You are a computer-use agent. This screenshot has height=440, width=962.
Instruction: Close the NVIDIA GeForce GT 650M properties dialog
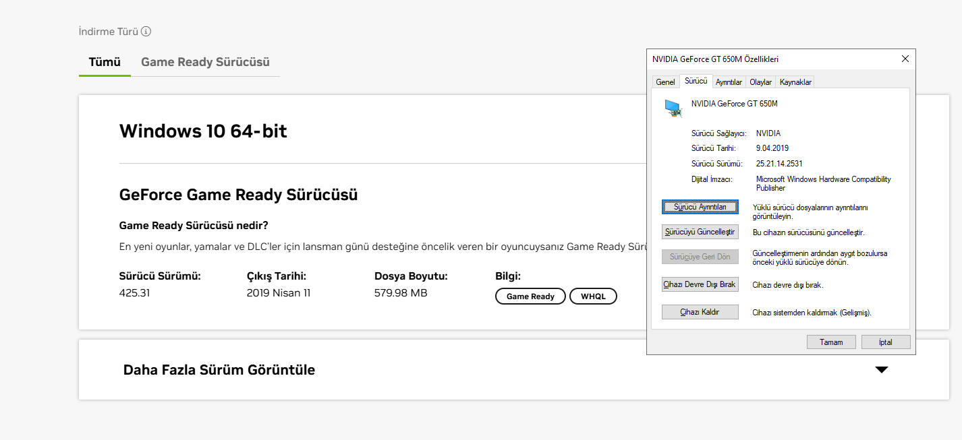(x=905, y=59)
